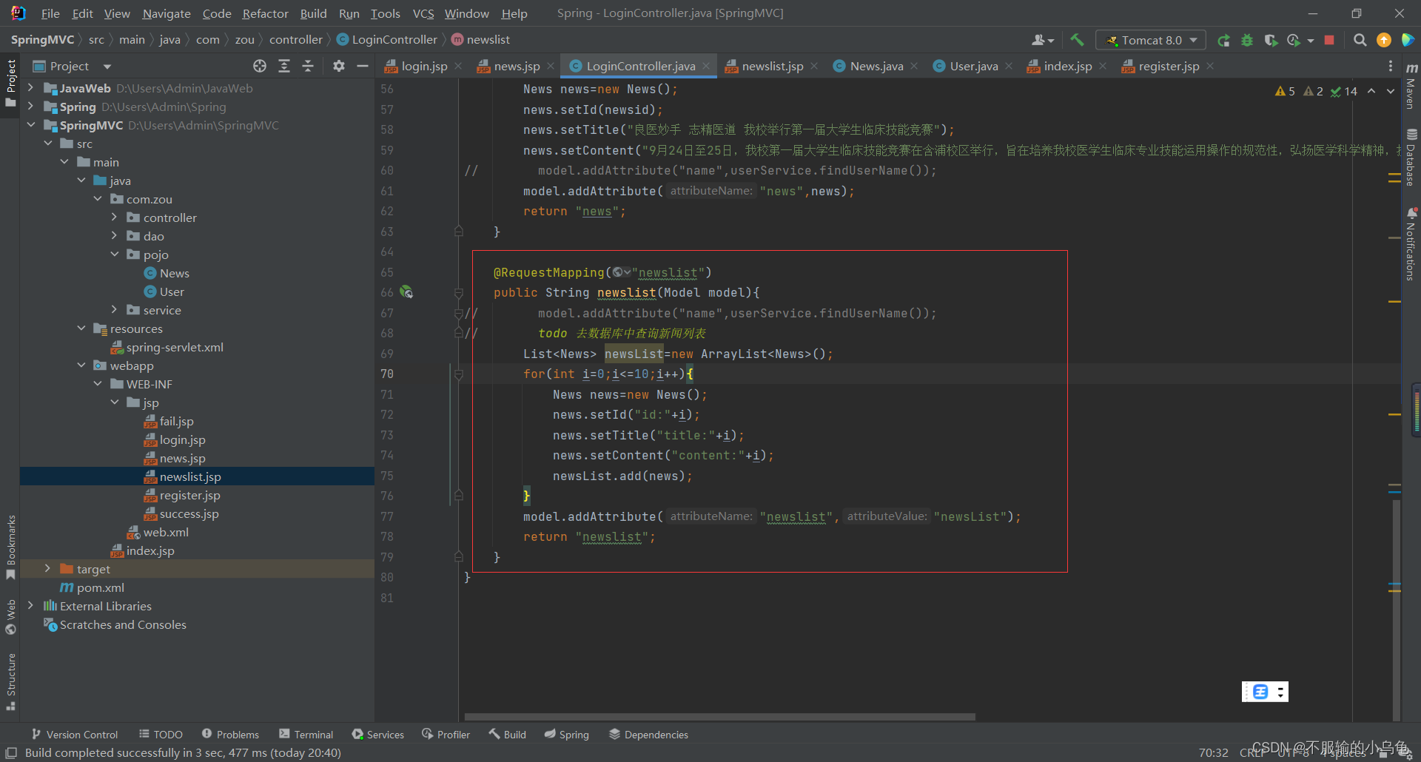Open the Terminal tool window
Screen dimensions: 1421x762
tap(306, 735)
